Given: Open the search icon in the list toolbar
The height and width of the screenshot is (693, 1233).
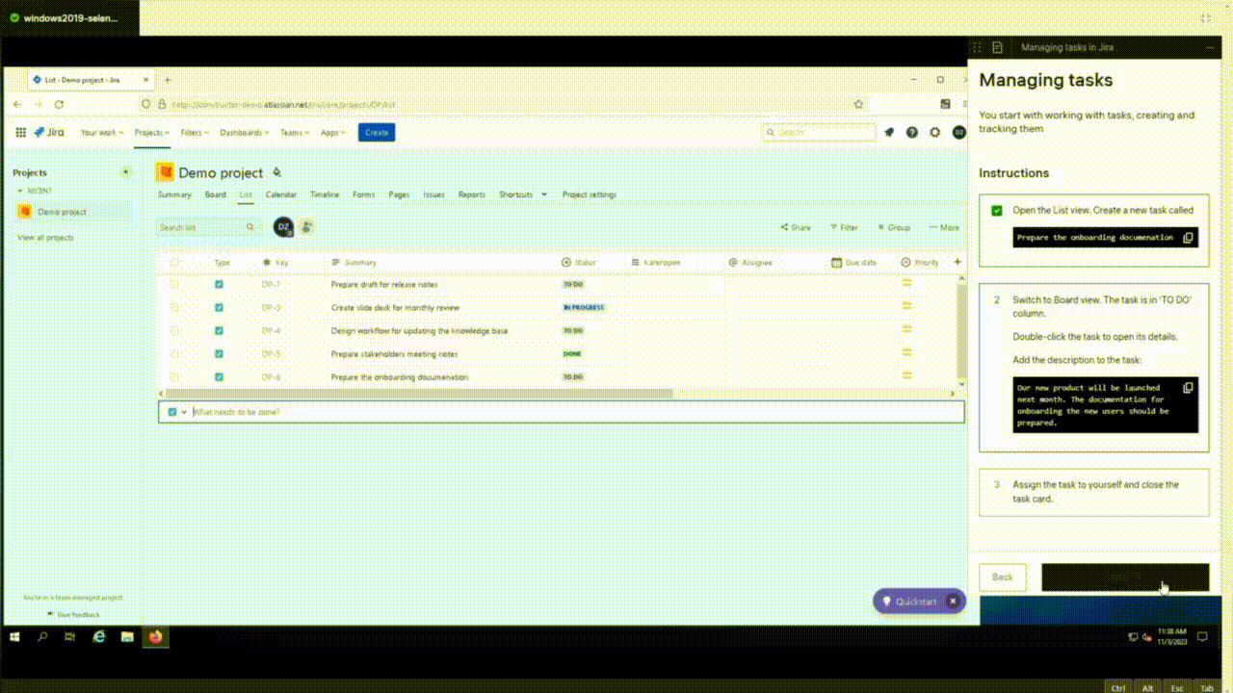Looking at the screenshot, I should pyautogui.click(x=249, y=227).
